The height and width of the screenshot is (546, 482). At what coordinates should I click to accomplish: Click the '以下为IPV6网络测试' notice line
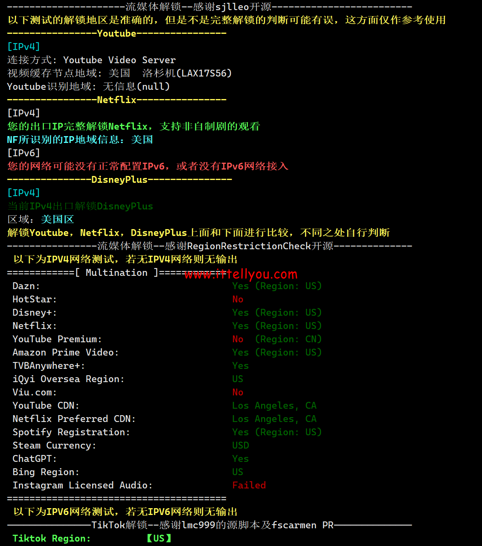(125, 512)
